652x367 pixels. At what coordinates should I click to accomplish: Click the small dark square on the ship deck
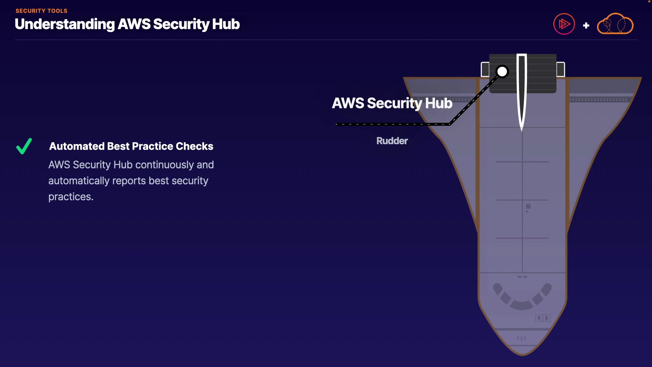click(x=528, y=207)
